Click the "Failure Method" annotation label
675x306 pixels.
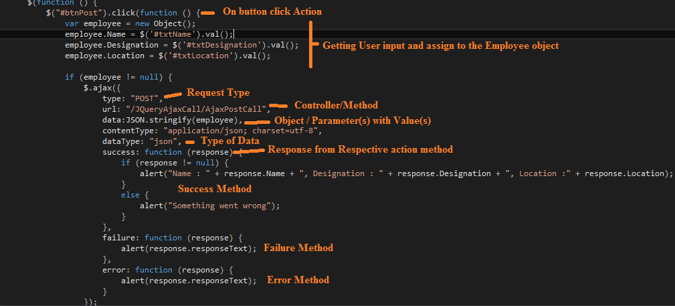coord(298,248)
